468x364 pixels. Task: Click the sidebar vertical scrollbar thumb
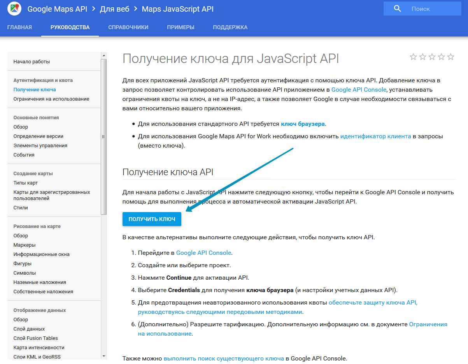point(103,136)
